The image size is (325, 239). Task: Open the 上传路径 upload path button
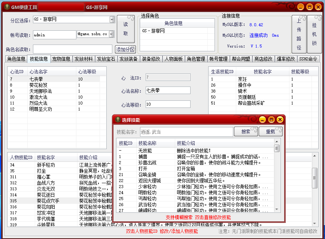click(x=299, y=34)
